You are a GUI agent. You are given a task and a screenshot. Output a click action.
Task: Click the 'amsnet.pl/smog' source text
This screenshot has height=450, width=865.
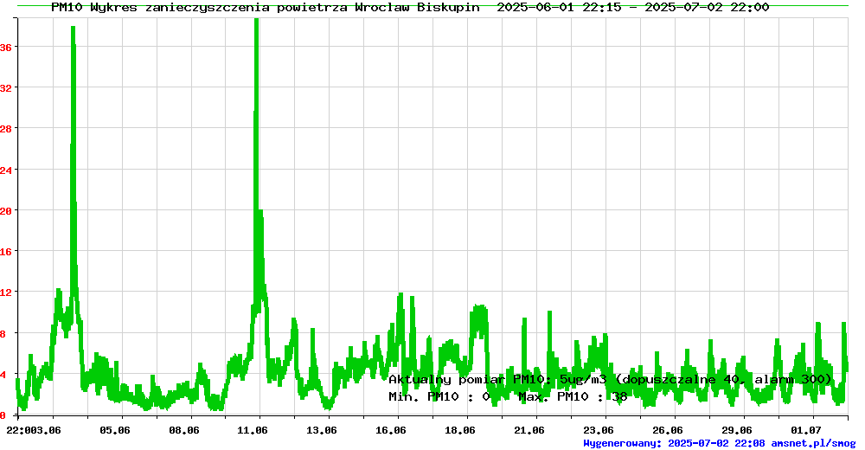[x=813, y=443]
